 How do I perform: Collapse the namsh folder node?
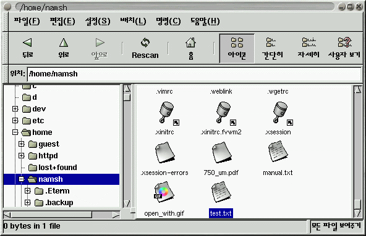tap(21, 179)
